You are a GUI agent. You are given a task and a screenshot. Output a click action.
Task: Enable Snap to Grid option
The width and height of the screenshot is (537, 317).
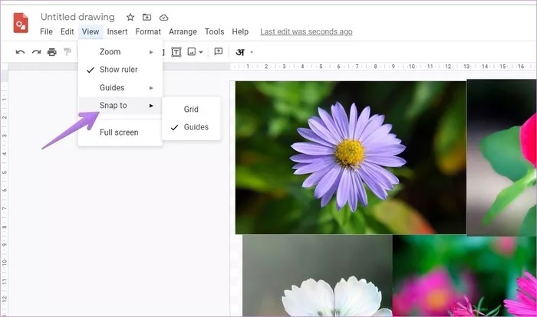click(192, 109)
